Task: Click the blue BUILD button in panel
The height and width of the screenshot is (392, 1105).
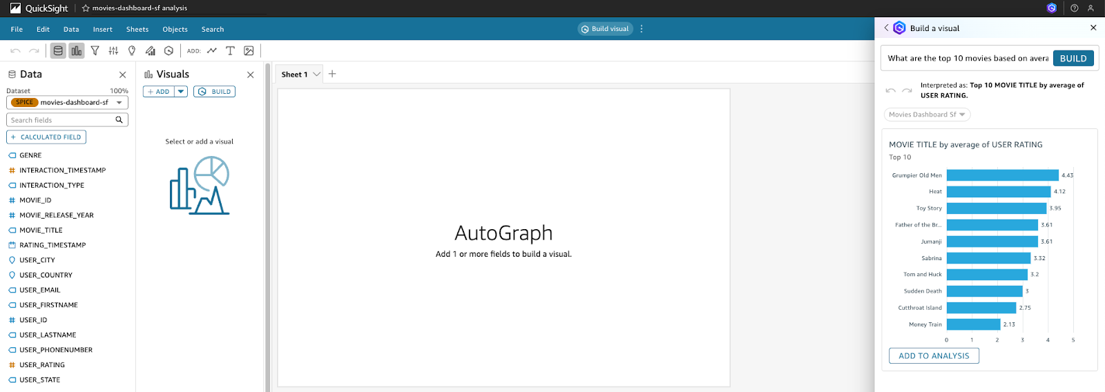Action: (x=1073, y=59)
